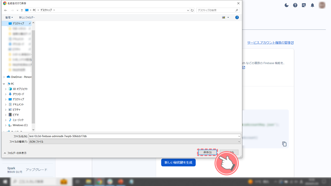Click the magnifier icon in the search box
Viewport: 331px width, 186px height.
(237, 10)
